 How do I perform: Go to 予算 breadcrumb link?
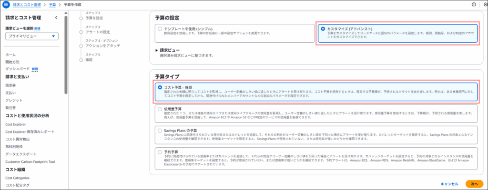point(52,4)
